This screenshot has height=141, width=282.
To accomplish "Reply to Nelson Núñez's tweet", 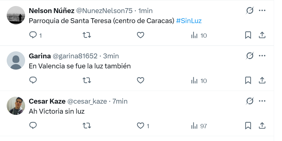I will [x=33, y=35].
